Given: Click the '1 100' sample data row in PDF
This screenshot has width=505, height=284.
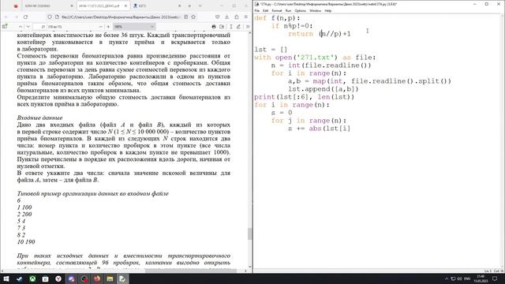Looking at the screenshot, I should click(24, 207).
